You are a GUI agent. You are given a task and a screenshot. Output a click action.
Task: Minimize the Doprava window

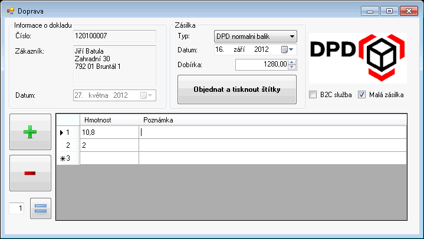pyautogui.click(x=370, y=11)
